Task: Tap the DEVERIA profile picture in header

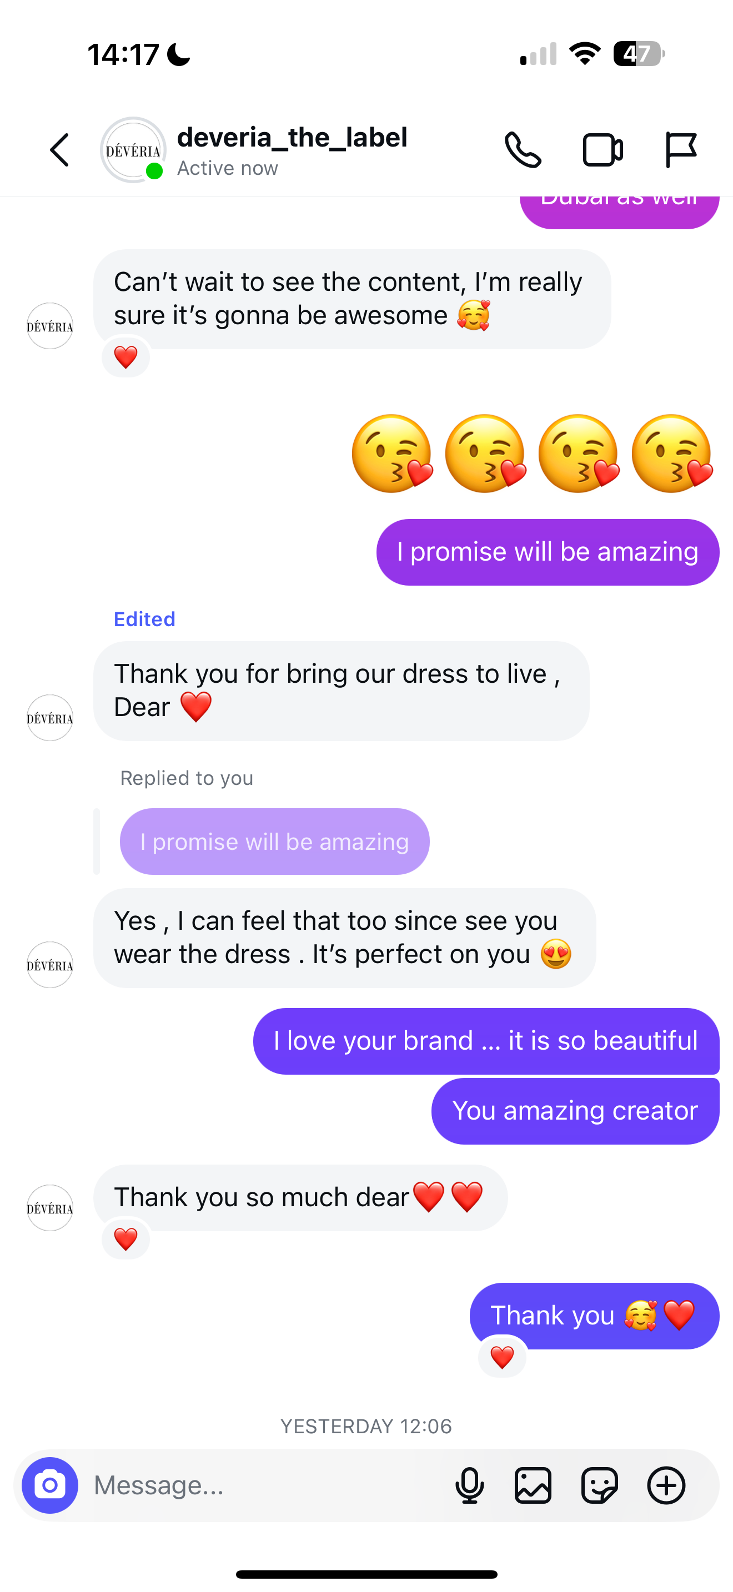Action: (x=133, y=150)
